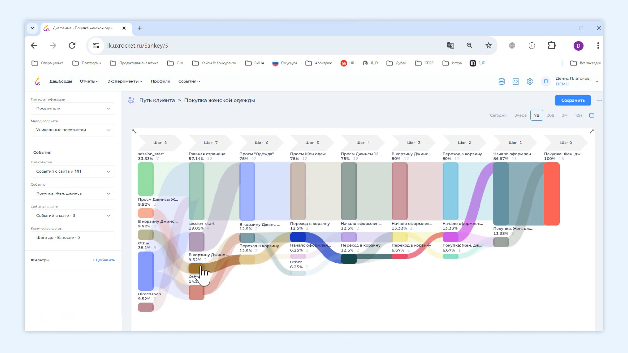This screenshot has width=628, height=353.
Task: Open settings gear in app header
Action: [530, 81]
